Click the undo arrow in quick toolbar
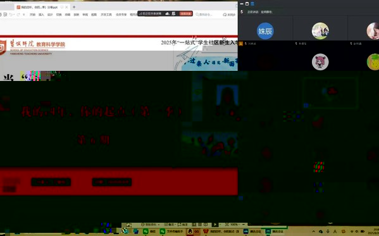379x236 pixels. click(11, 15)
